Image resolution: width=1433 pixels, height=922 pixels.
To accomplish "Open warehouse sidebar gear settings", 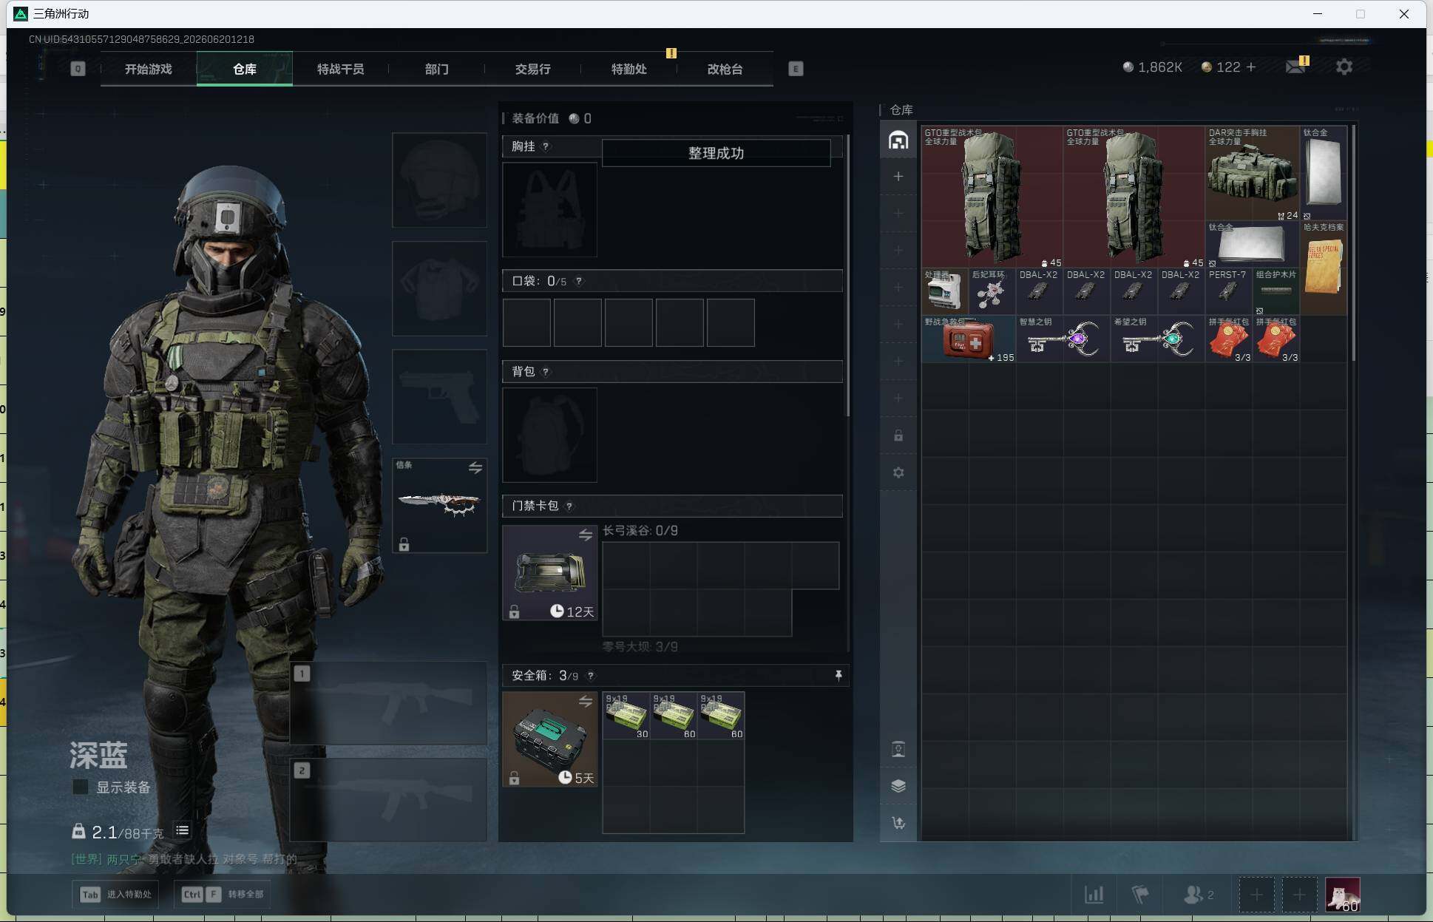I will (898, 472).
